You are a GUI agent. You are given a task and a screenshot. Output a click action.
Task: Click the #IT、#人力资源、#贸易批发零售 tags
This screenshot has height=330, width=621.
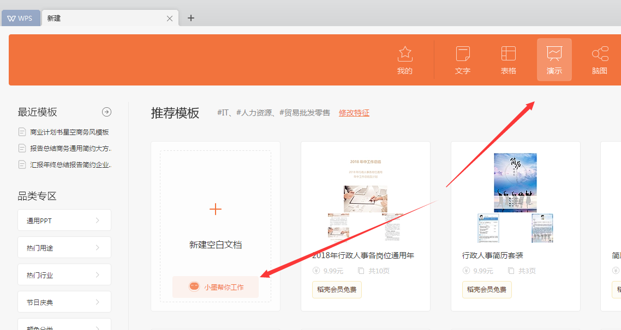pos(274,113)
